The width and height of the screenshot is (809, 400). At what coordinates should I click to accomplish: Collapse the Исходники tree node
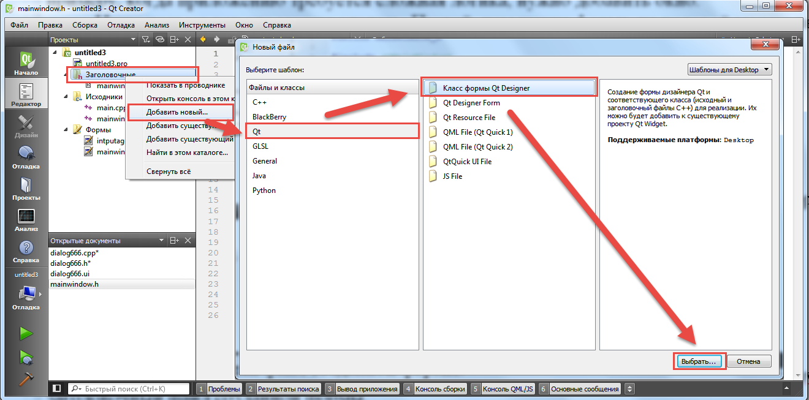coord(66,97)
